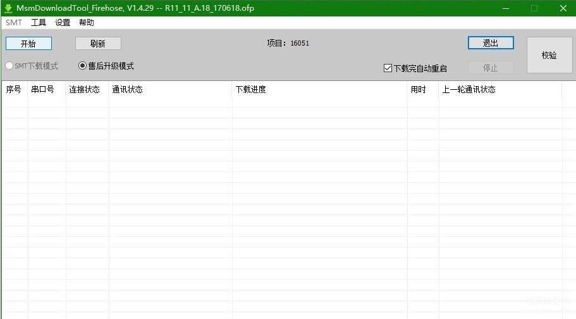Click the 串口号 column header
The image size is (576, 319).
click(x=47, y=89)
